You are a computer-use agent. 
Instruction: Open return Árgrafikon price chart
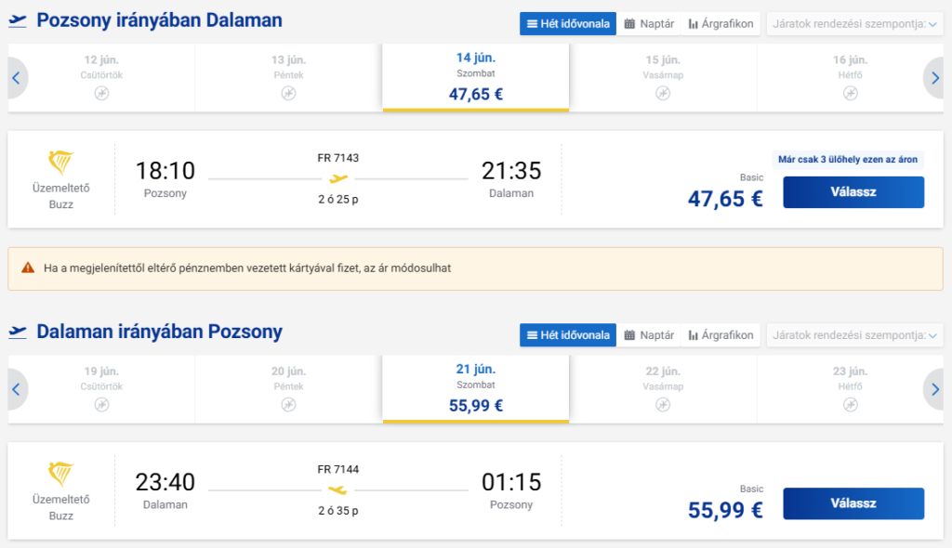click(721, 335)
